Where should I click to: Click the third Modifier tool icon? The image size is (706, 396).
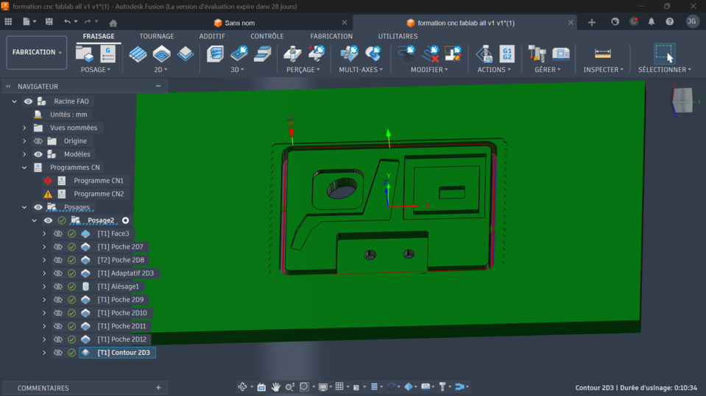click(x=453, y=54)
